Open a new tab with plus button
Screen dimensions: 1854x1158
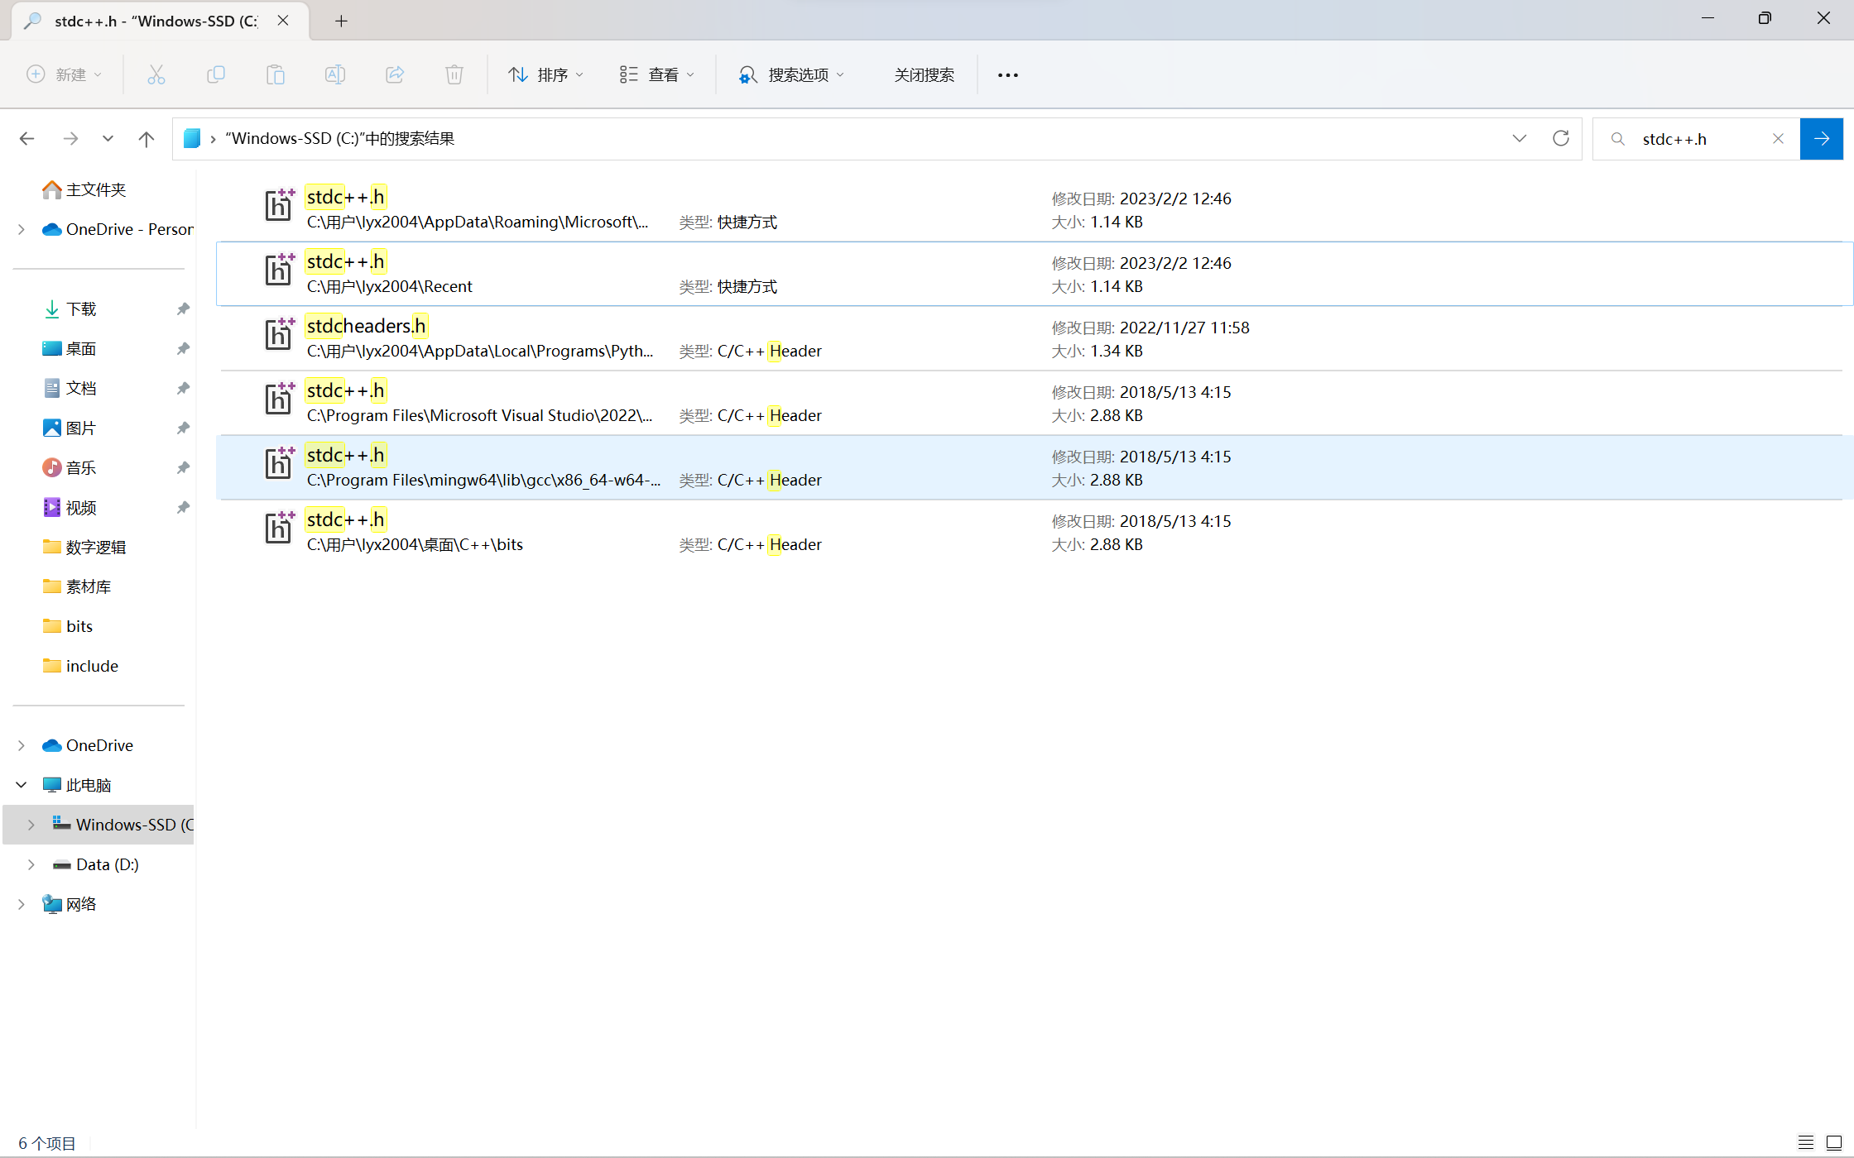coord(341,21)
